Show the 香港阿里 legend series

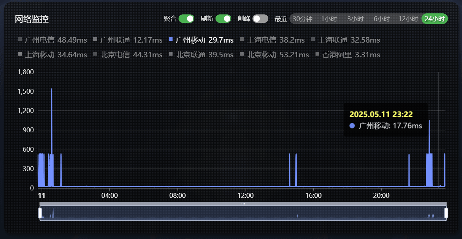(351, 55)
